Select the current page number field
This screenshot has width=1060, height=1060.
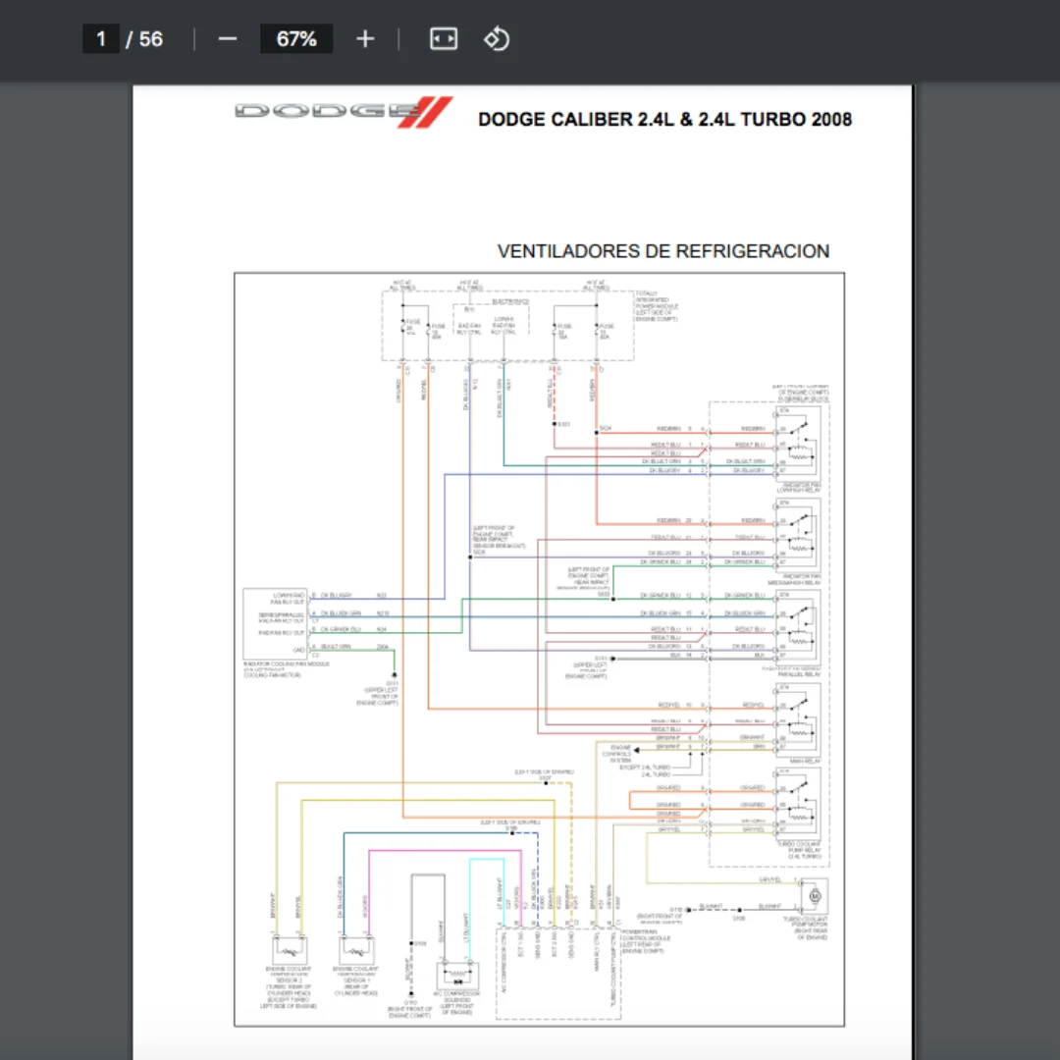tap(101, 39)
